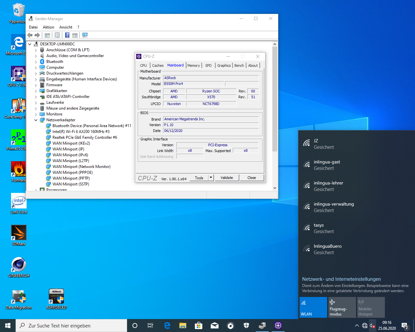Open Netzwerk- und Interneteinstellungen link

tap(341, 279)
